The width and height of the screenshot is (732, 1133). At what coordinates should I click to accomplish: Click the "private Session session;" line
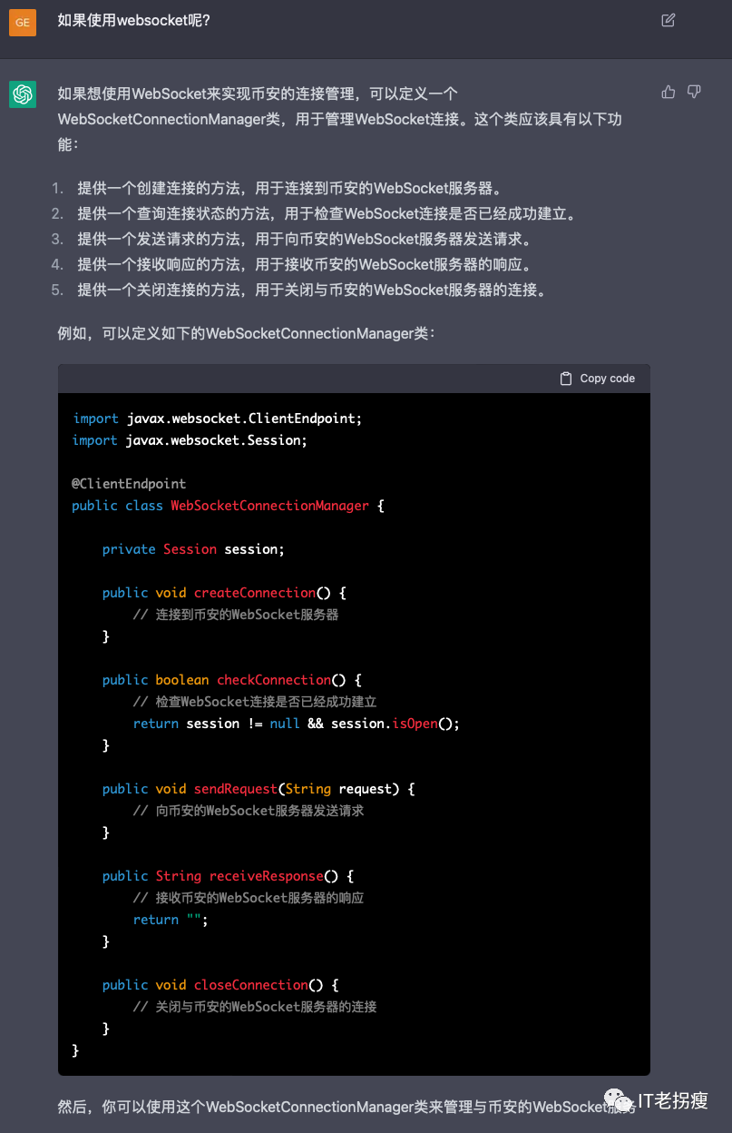point(193,549)
